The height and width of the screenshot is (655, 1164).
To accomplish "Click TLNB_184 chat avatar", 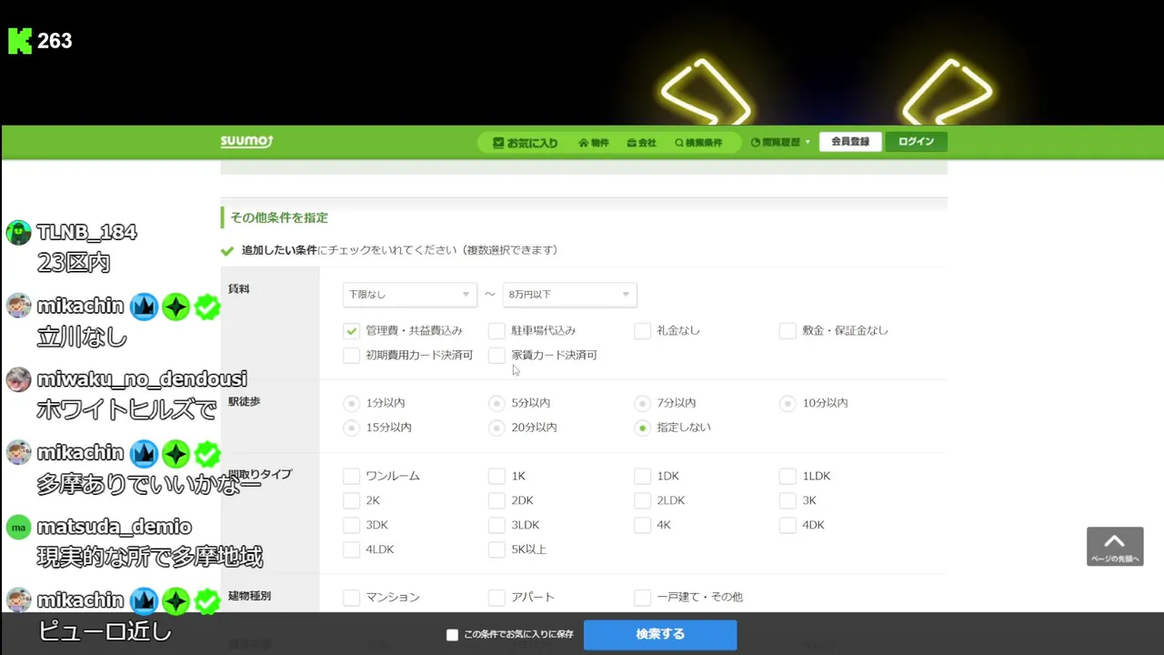I will [18, 233].
